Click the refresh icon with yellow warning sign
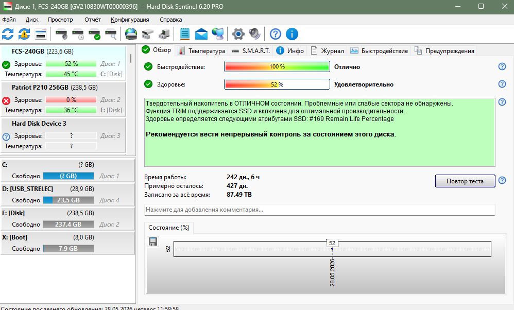The image size is (514, 310). pos(24,34)
